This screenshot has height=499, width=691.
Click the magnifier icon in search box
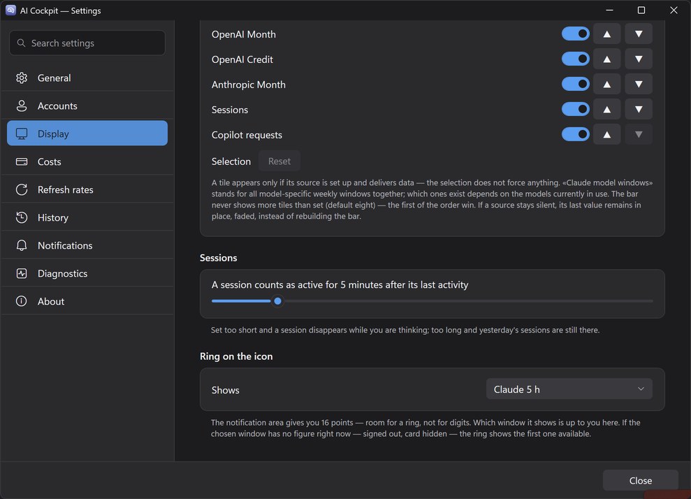pos(21,43)
